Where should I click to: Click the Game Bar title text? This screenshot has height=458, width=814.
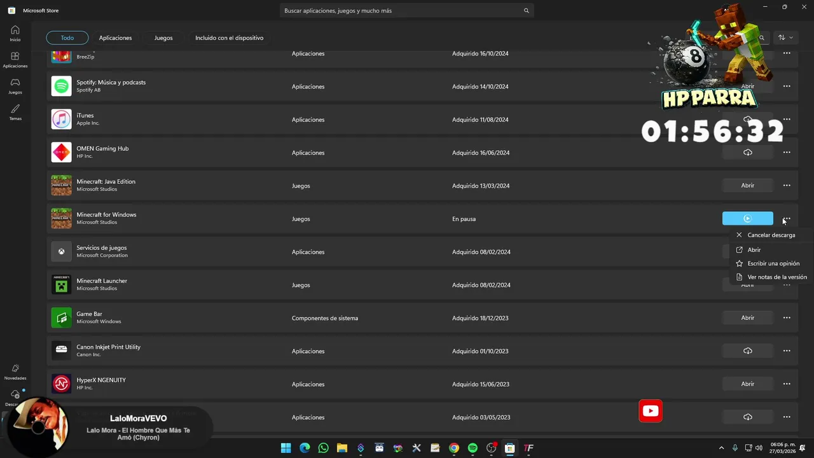coord(90,314)
